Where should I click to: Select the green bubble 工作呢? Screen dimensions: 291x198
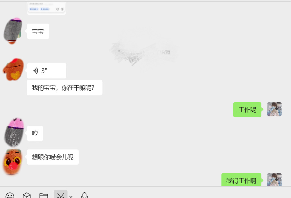click(x=247, y=110)
